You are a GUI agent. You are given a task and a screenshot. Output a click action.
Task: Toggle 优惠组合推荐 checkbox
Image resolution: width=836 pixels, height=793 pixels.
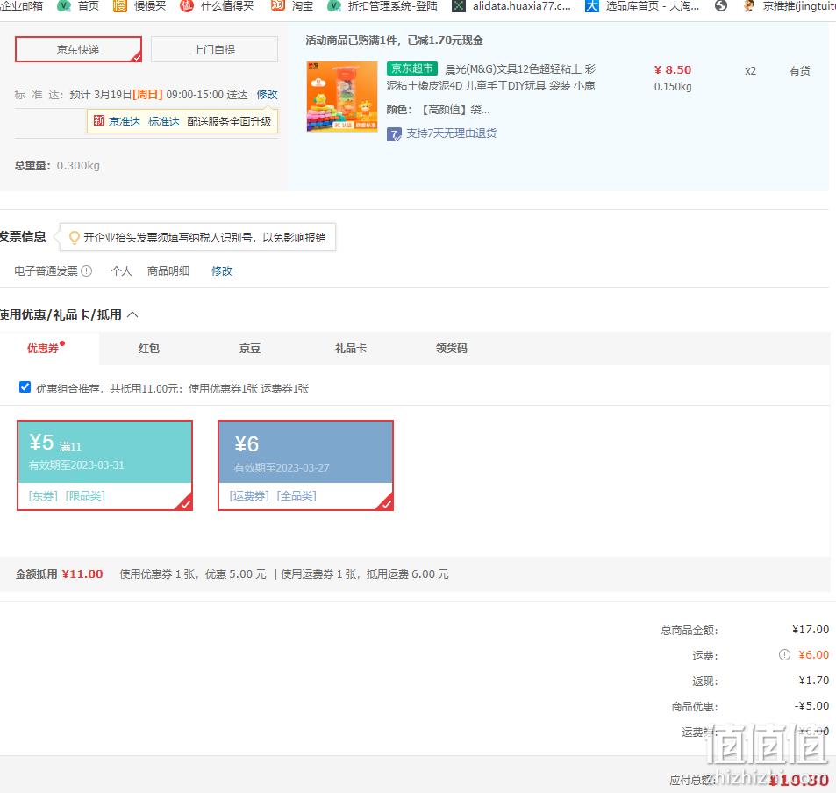coord(25,387)
